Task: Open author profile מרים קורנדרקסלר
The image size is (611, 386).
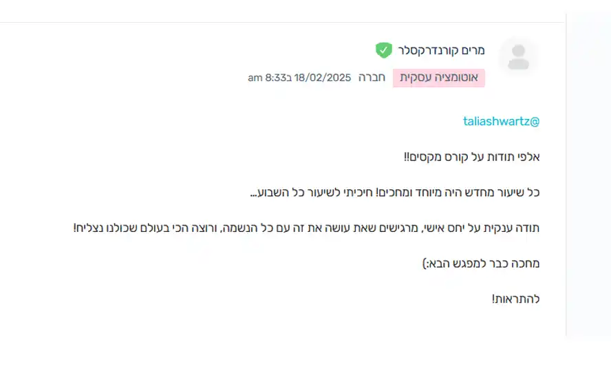Action: [x=441, y=50]
